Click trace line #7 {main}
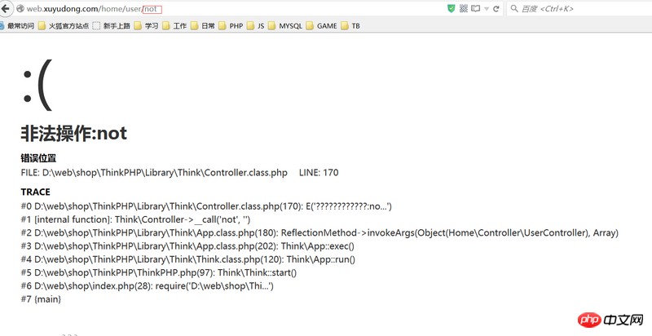The height and width of the screenshot is (336, 652). (41, 299)
